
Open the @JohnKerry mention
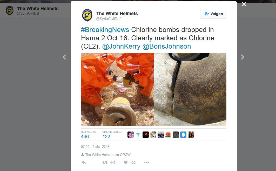(x=121, y=46)
